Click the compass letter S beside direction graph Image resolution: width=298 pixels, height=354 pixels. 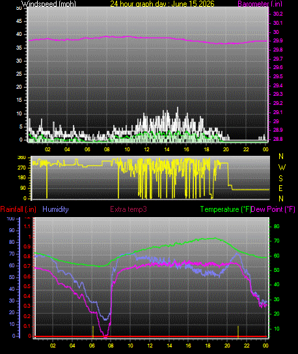pyautogui.click(x=280, y=179)
